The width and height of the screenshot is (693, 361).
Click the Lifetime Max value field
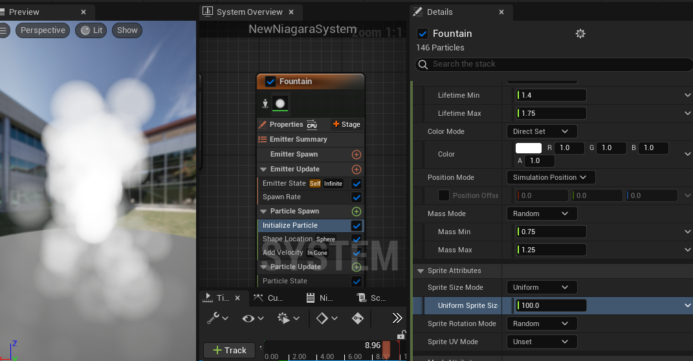point(551,113)
